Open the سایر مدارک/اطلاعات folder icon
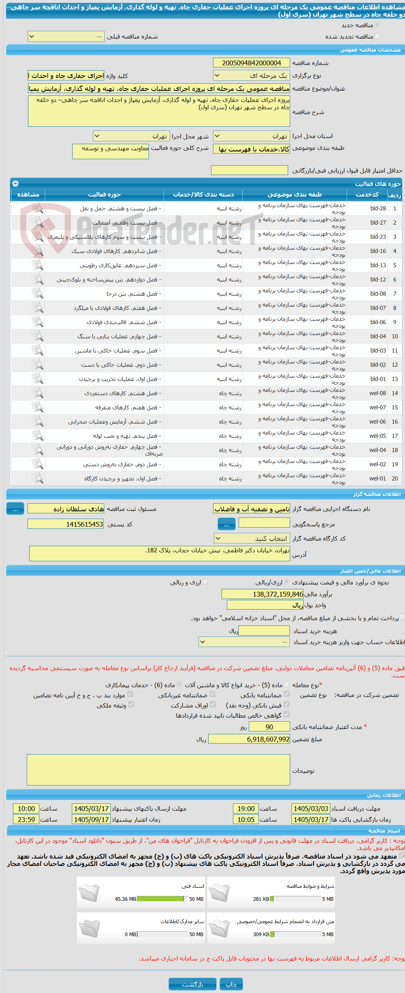405x993 pixels. [89, 928]
